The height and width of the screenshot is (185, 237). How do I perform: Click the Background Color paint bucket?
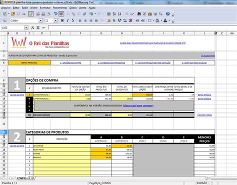tap(157, 20)
